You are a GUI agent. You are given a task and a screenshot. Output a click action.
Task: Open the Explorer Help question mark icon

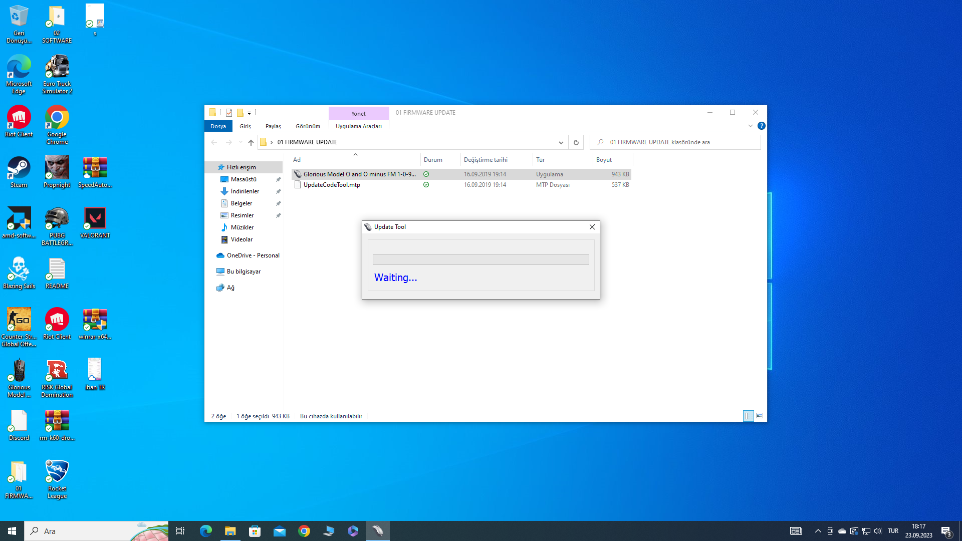coord(761,126)
